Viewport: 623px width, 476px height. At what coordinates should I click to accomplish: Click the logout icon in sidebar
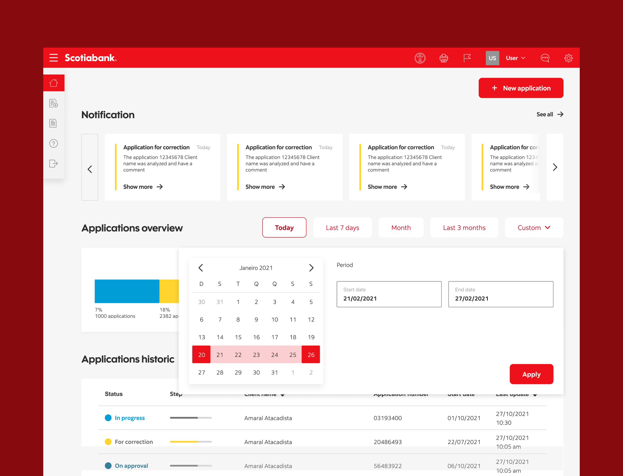tap(54, 164)
